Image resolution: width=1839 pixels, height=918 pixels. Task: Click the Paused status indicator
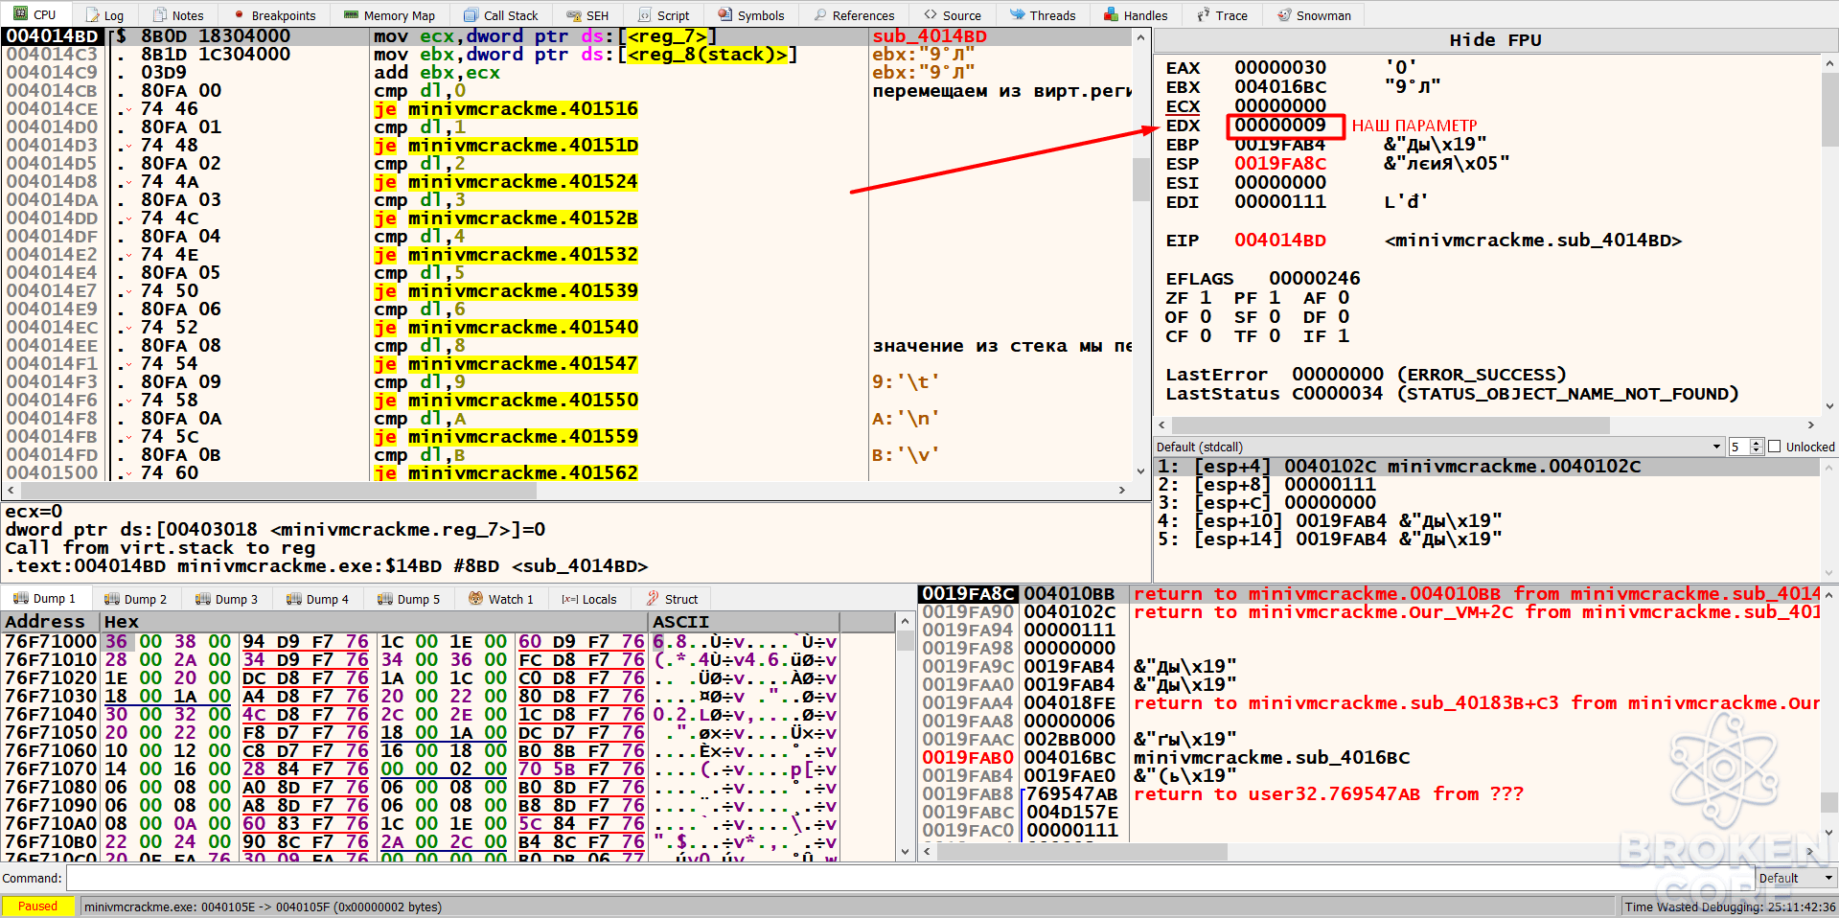pos(38,907)
